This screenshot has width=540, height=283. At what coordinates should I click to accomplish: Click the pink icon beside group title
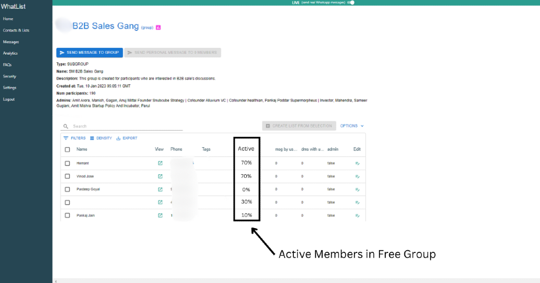pos(158,28)
